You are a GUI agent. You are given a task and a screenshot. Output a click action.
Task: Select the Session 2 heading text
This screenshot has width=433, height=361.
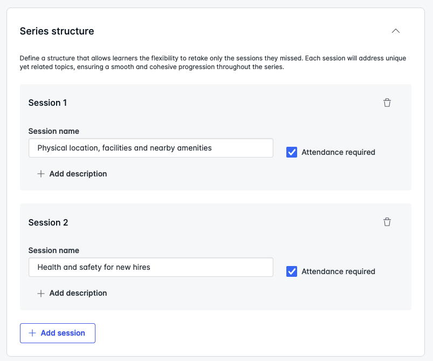coord(48,222)
